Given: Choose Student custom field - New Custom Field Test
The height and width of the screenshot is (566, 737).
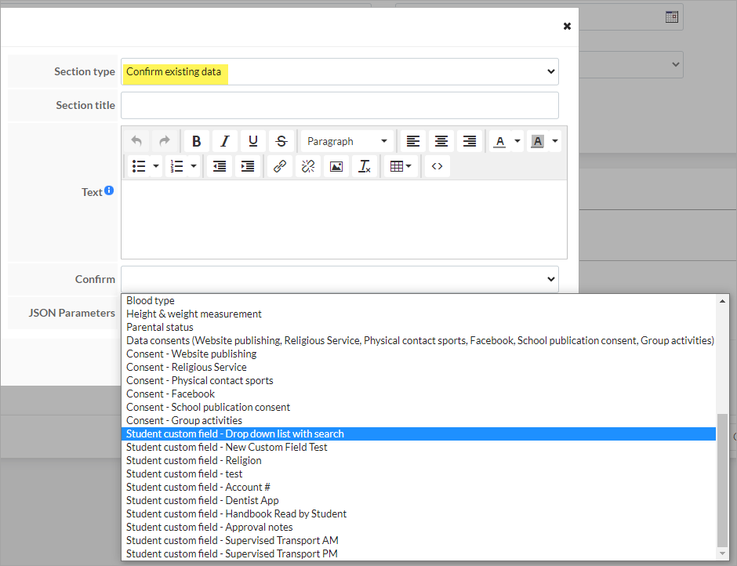Looking at the screenshot, I should 419,447.
